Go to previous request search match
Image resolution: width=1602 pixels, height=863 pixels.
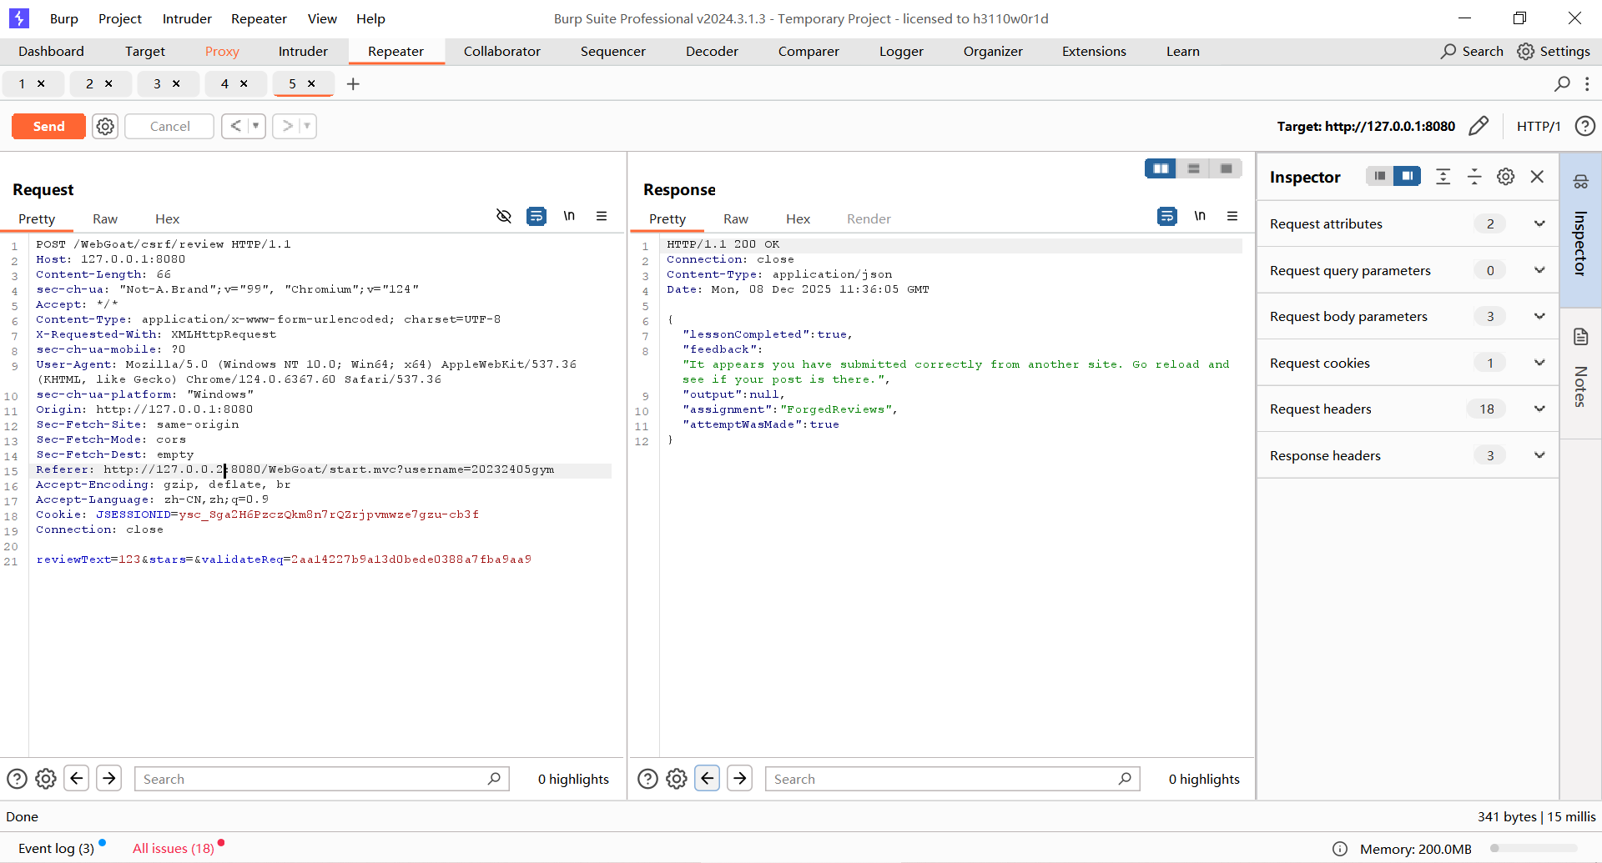77,779
